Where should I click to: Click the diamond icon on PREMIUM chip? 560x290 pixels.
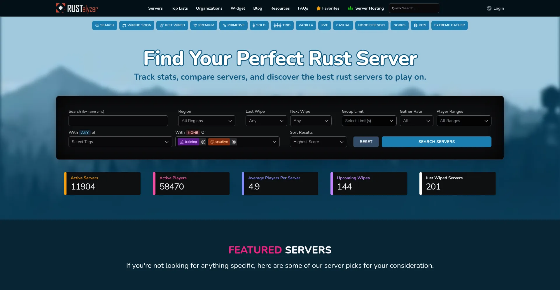click(x=195, y=25)
